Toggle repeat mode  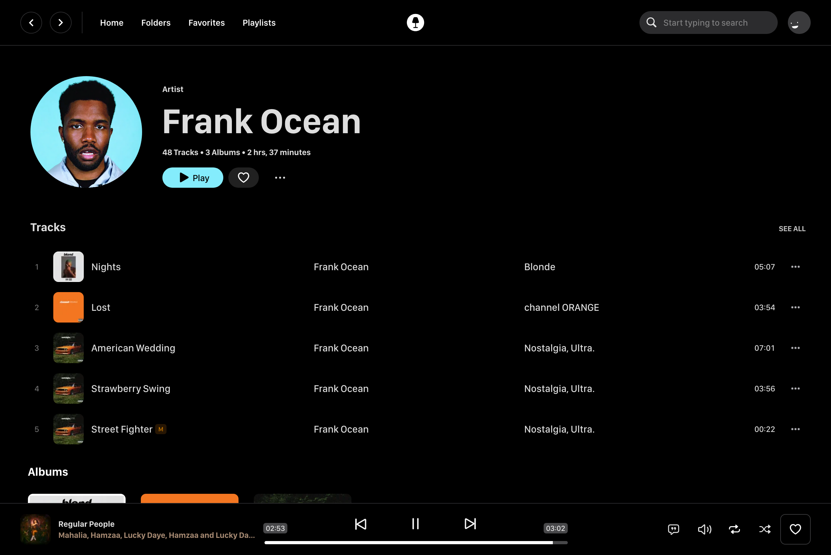pyautogui.click(x=734, y=529)
